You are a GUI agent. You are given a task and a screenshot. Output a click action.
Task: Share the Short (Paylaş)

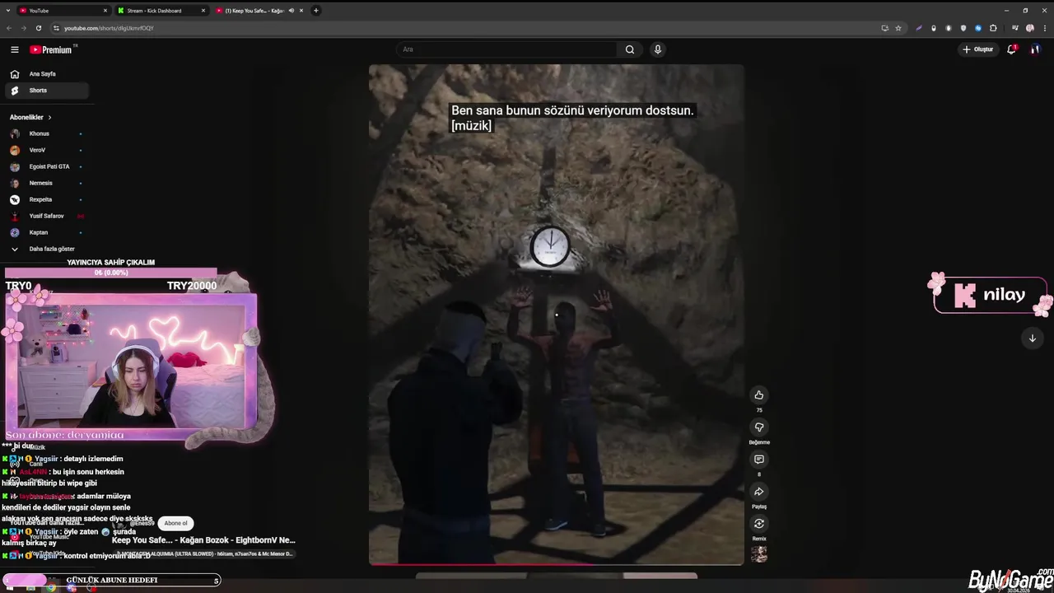tap(759, 492)
